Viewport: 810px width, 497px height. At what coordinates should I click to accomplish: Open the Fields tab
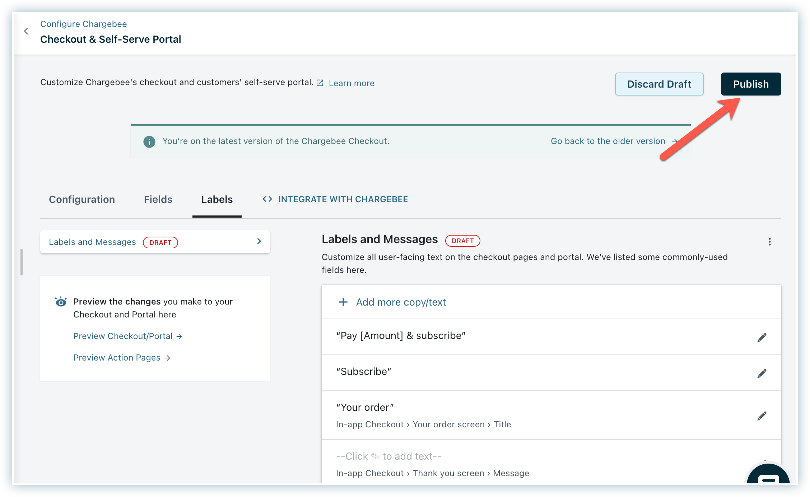158,200
